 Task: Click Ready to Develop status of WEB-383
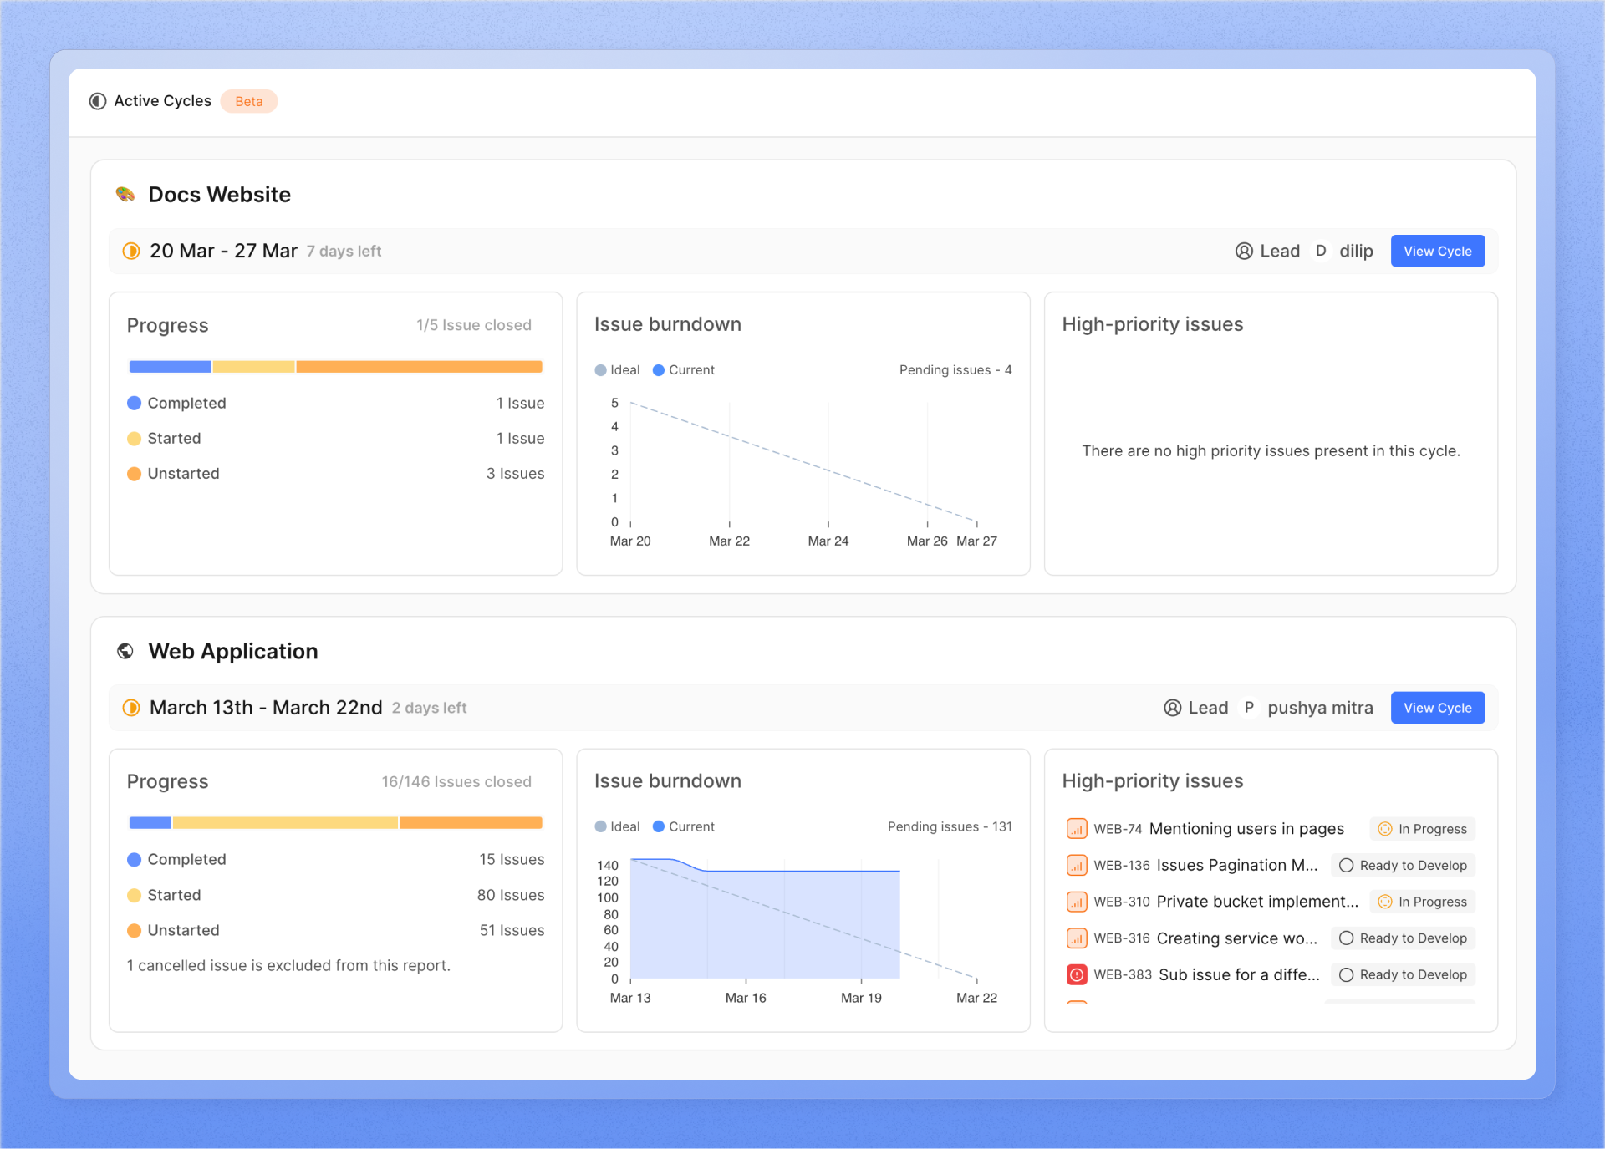[1404, 974]
